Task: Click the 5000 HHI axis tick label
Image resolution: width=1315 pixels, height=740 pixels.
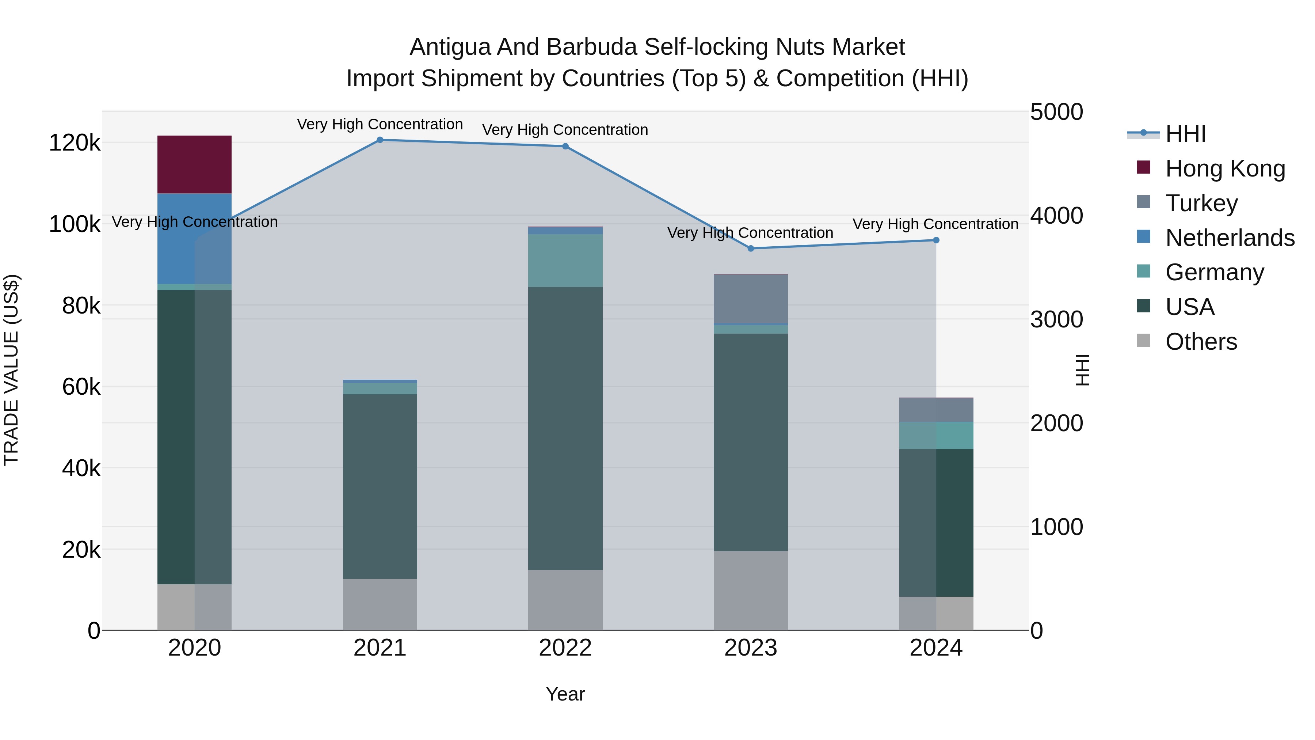Action: click(1057, 112)
